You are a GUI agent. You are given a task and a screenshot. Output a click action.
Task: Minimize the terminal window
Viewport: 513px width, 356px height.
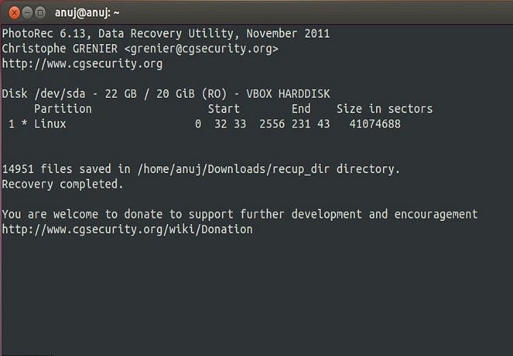(x=28, y=12)
